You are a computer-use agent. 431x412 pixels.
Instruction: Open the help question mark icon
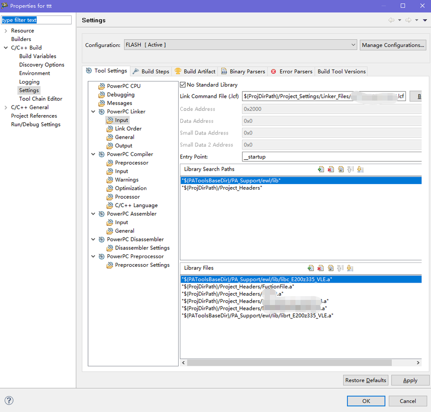[9, 400]
